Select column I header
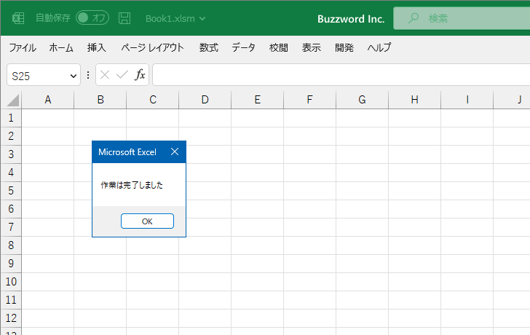This screenshot has height=335, width=530. tap(467, 100)
